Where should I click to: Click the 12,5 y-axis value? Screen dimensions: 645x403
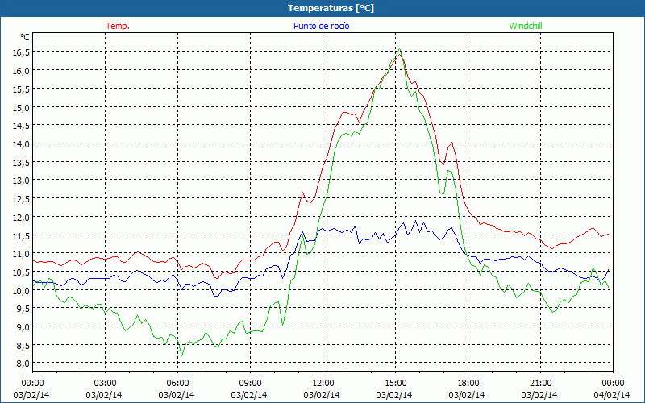(x=22, y=198)
